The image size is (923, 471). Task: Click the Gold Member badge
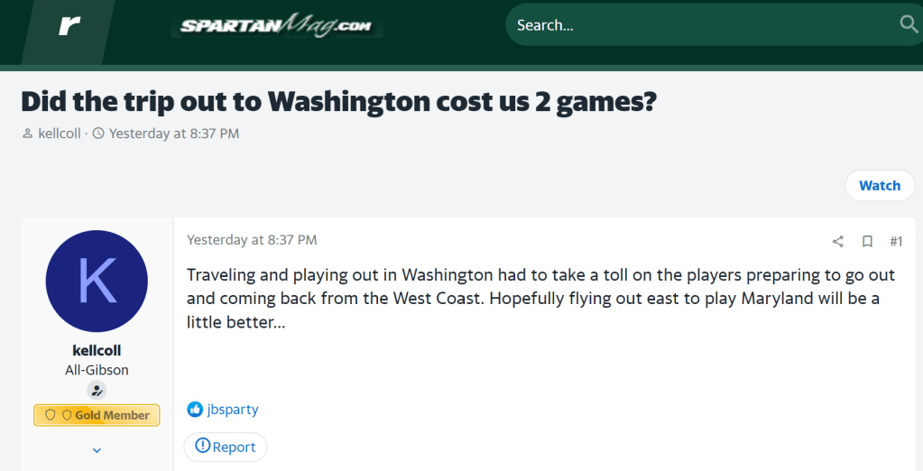pyautogui.click(x=97, y=415)
